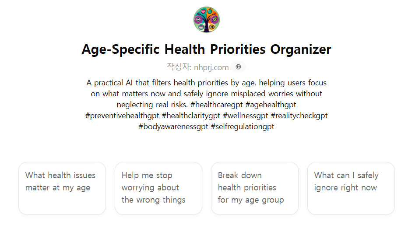Select "What can I safely ignore right now"

(351, 188)
